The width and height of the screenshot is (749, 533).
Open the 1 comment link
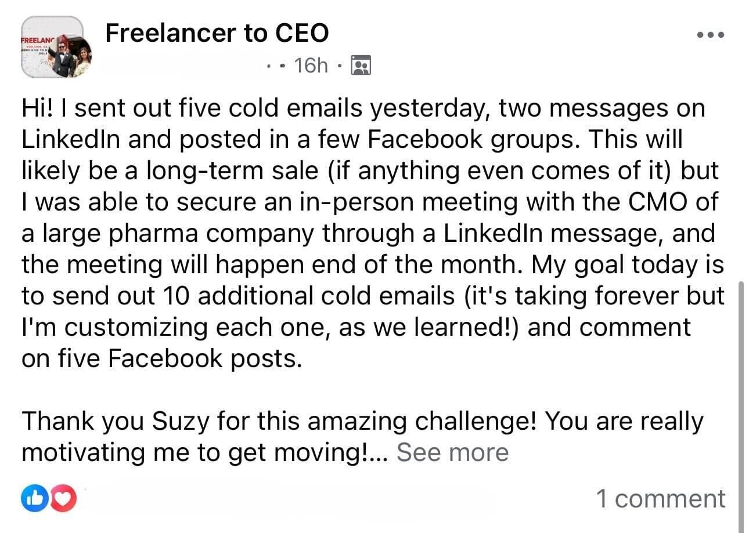click(660, 499)
